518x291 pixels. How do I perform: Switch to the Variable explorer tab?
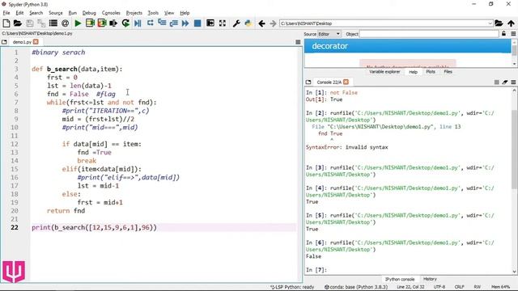click(x=384, y=72)
